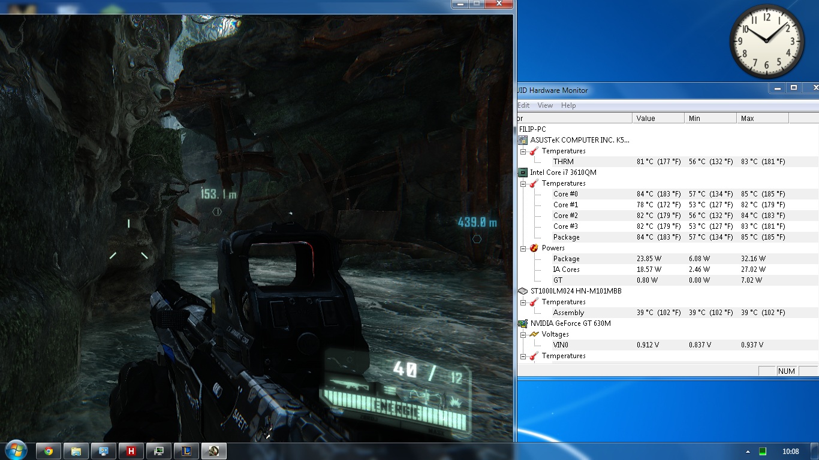Collapse the Powers node
This screenshot has height=460, width=819.
pos(523,249)
